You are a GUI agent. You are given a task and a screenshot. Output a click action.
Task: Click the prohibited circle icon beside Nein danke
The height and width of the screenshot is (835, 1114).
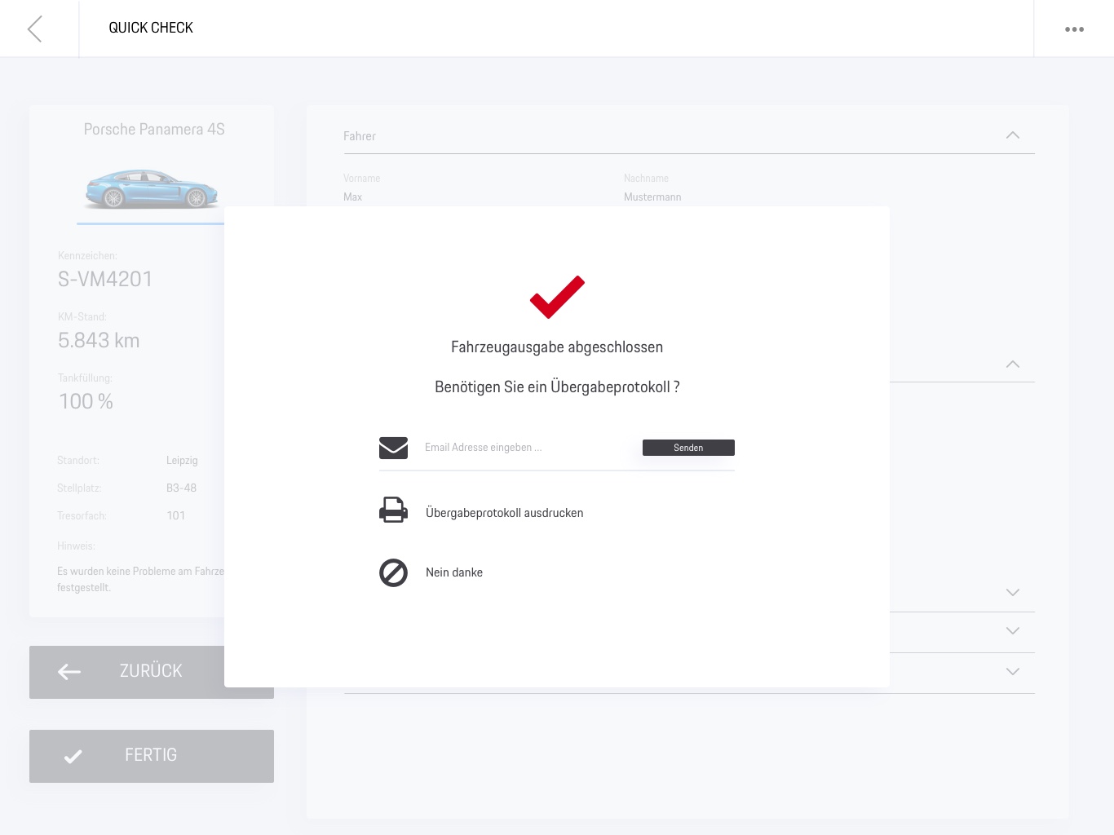pos(393,572)
